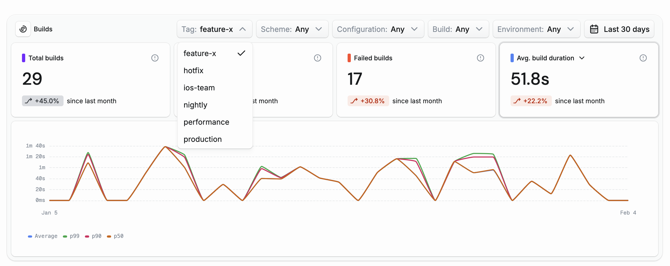Click the Builds app logo icon
Image resolution: width=670 pixels, height=266 pixels.
pos(23,29)
